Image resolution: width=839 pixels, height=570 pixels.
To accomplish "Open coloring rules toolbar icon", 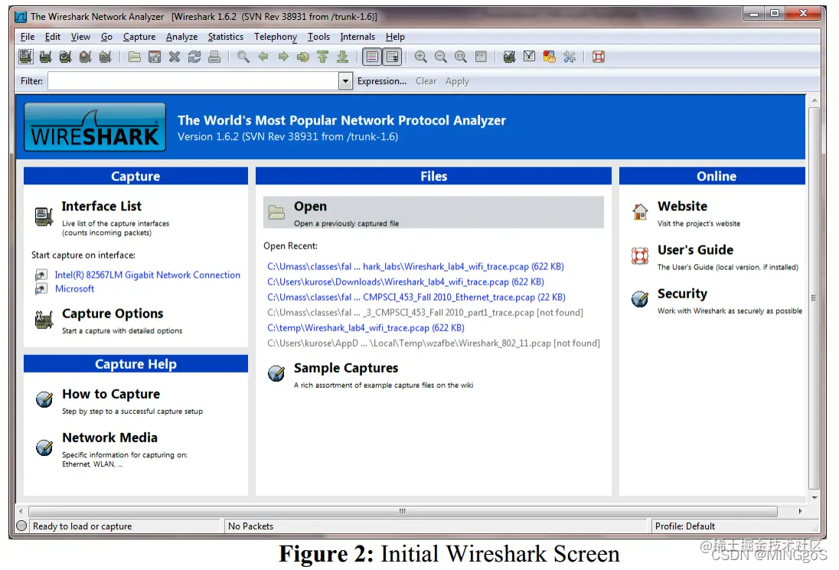I will coord(549,57).
